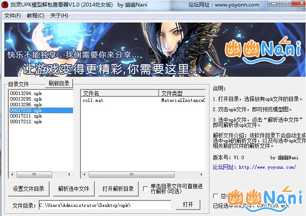The height and width of the screenshot is (216, 306).
Task: Click the 刷新目录 button
Action: tap(59, 83)
